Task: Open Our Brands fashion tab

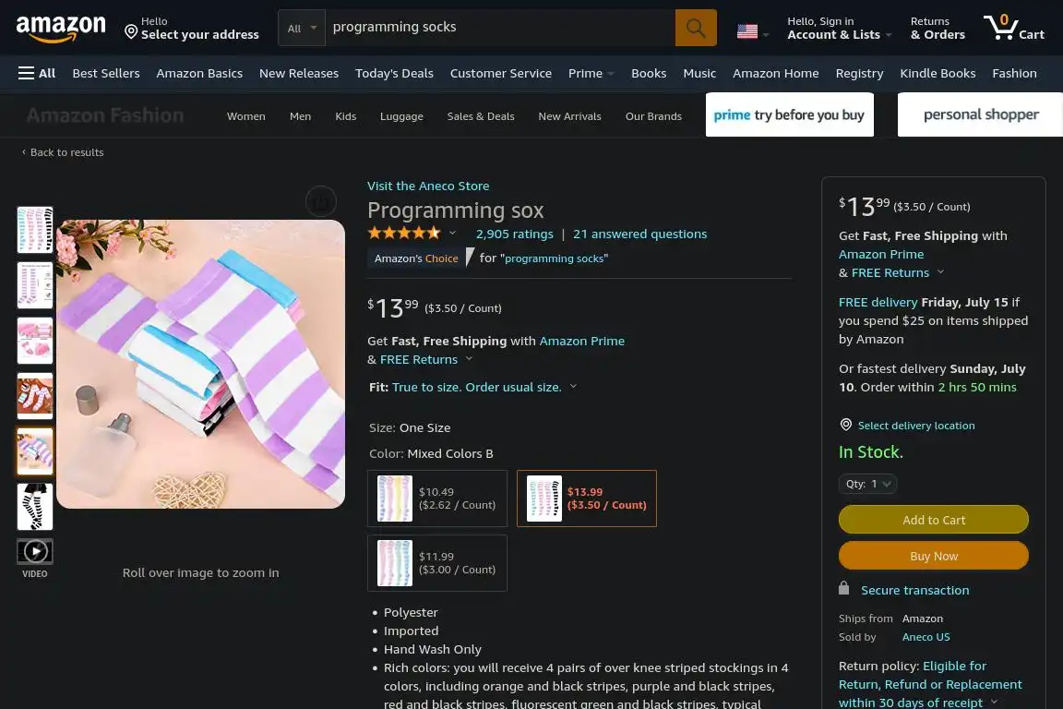Action: tap(653, 116)
